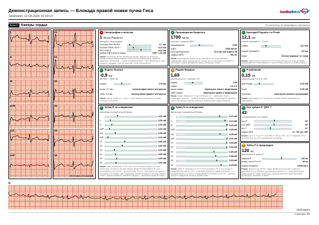The height and width of the screenshot is (225, 319).
Task: Click the aVF gauge in R-wave card
Action: coord(131,138)
